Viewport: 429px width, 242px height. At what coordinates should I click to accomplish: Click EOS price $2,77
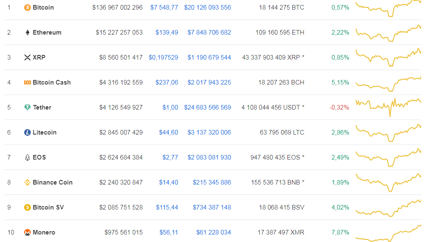pyautogui.click(x=170, y=157)
